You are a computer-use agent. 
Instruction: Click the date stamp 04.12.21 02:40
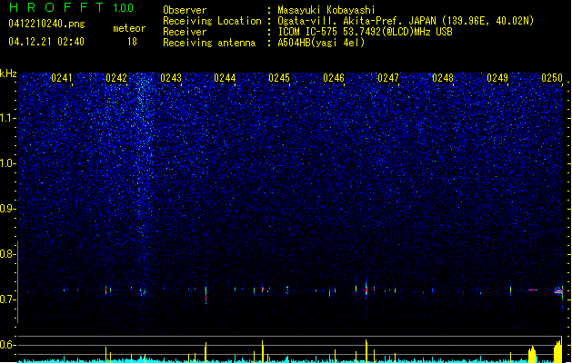tap(46, 42)
